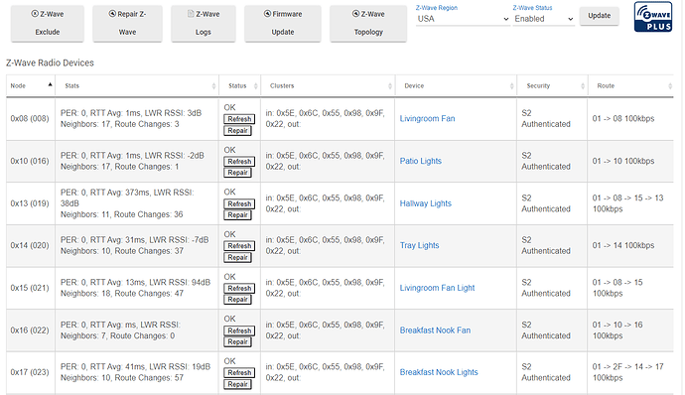
Task: Open the Z-Wave Status dropdown
Action: pyautogui.click(x=543, y=19)
